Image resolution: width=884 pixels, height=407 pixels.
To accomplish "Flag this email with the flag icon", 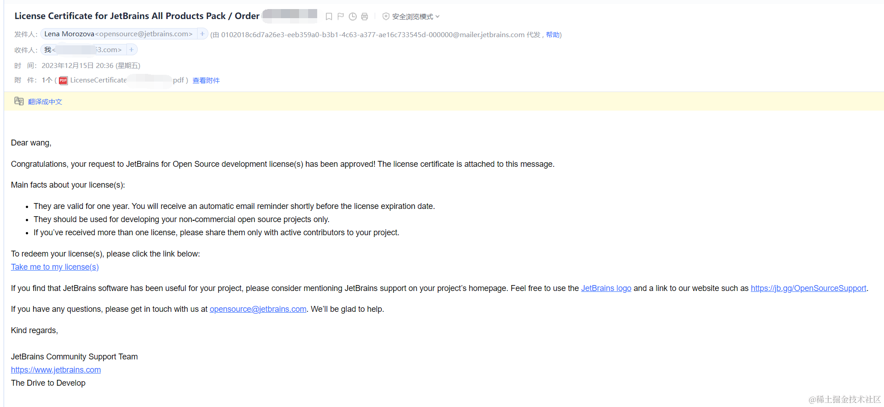I will (341, 17).
